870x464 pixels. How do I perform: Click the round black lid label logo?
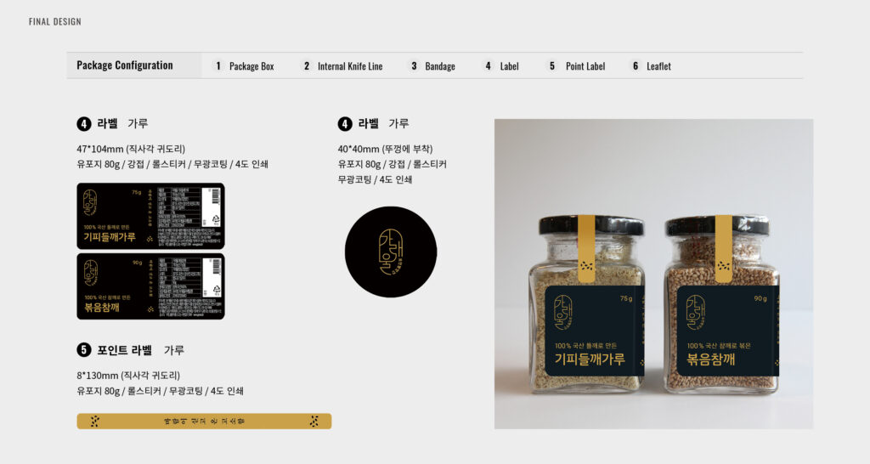click(391, 252)
